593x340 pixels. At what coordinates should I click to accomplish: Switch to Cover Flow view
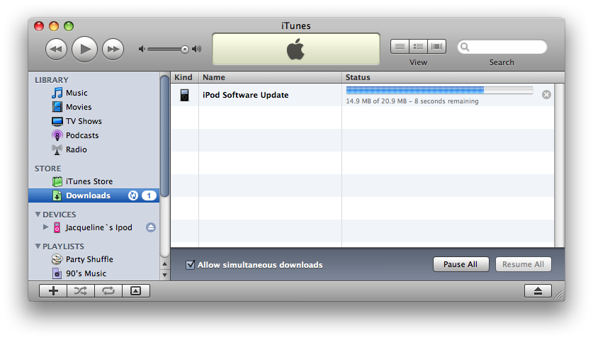click(x=437, y=47)
